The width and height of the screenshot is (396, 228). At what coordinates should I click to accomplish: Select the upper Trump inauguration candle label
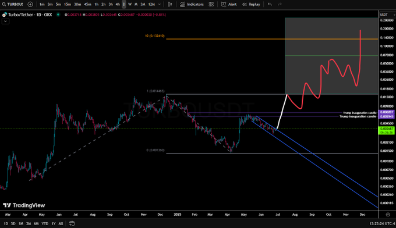(360, 113)
